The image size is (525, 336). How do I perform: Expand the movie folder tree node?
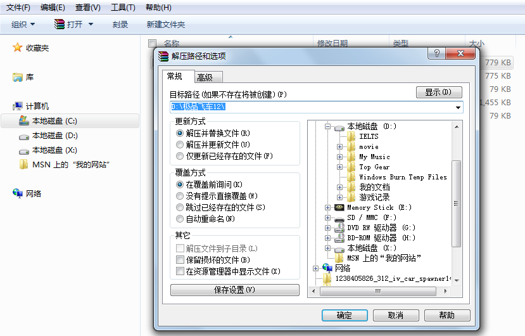coord(339,147)
